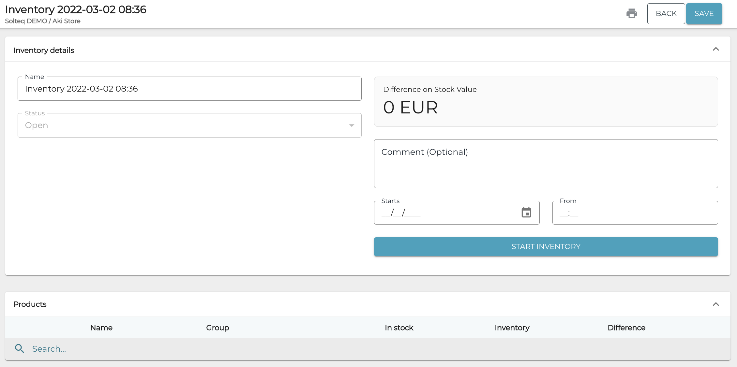Focus the From time field
Image resolution: width=737 pixels, height=367 pixels.
(635, 213)
